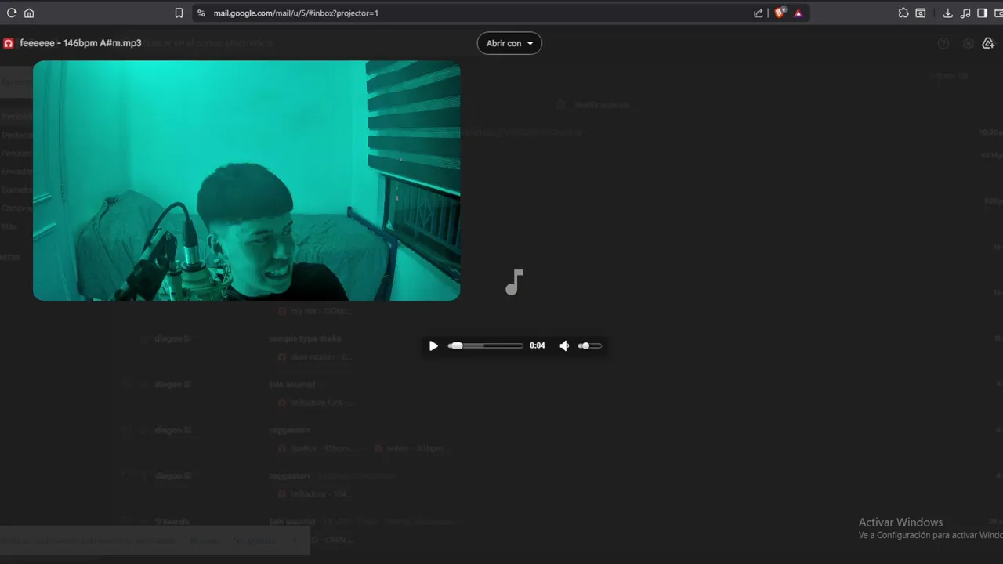Open the Extensions puzzle piece icon

coord(903,13)
